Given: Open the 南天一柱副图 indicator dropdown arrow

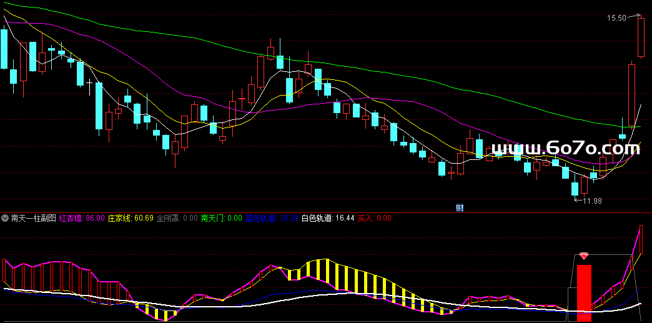Looking at the screenshot, I should pos(6,218).
